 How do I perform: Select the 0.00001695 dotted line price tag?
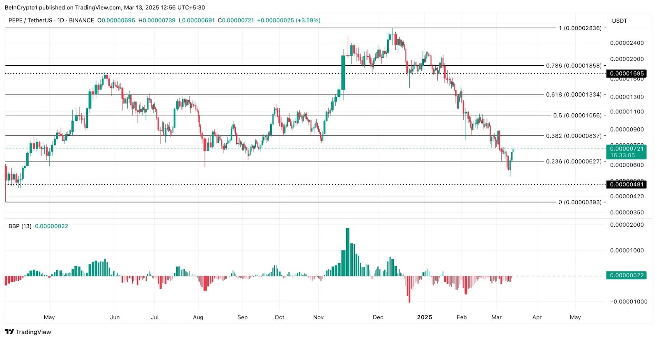tap(627, 74)
